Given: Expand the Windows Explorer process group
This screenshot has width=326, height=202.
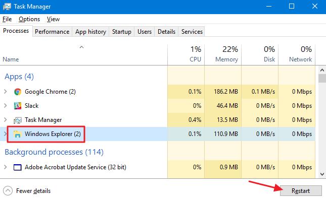Looking at the screenshot, I should (6, 134).
